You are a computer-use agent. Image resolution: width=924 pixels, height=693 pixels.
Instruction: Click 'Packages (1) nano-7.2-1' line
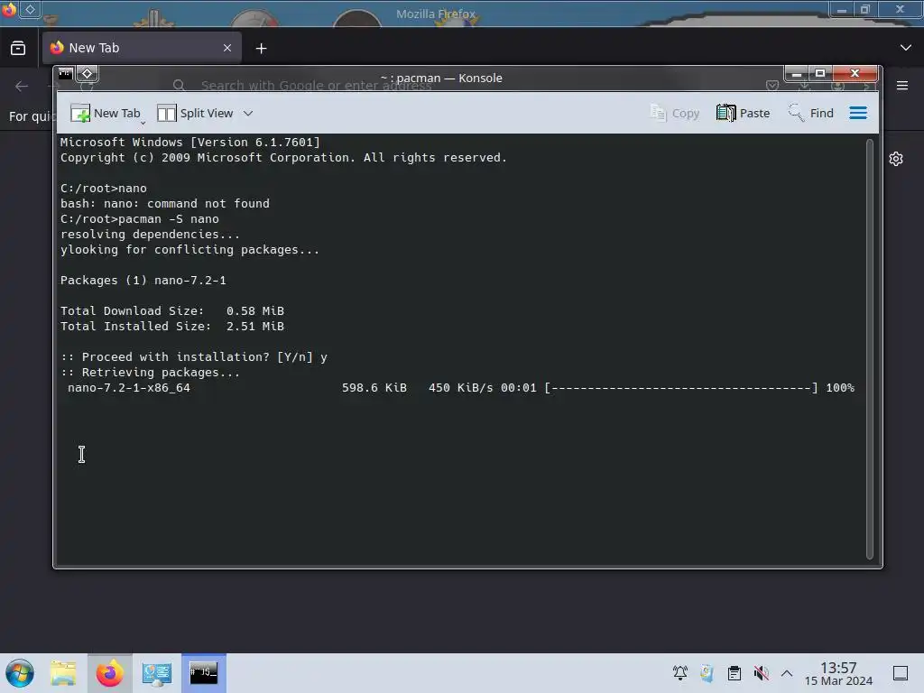click(x=143, y=281)
